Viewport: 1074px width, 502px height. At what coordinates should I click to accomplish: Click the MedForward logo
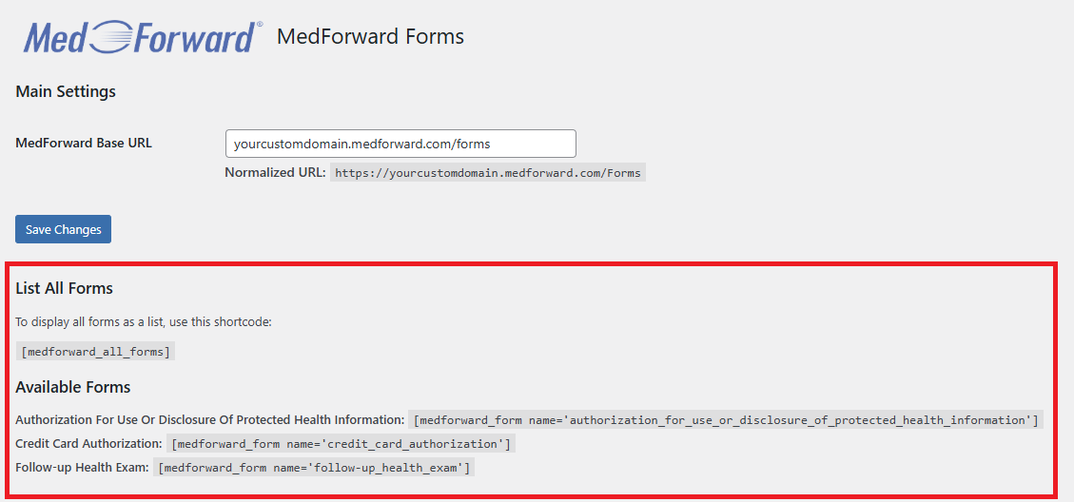point(141,37)
